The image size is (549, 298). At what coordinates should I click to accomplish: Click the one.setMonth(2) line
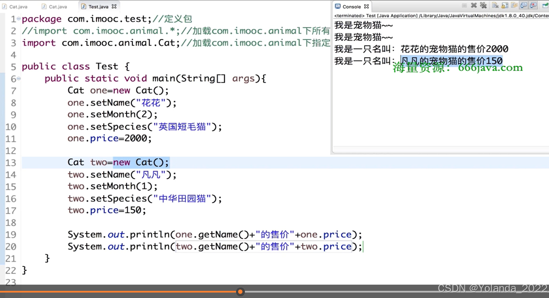[x=113, y=114]
